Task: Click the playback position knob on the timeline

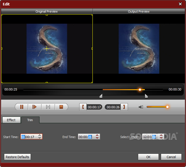Action: point(140,90)
